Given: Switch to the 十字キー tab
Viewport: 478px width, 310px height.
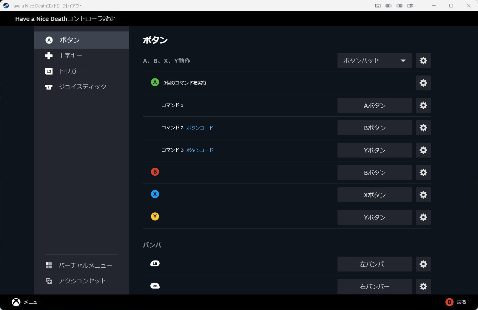Looking at the screenshot, I should (x=81, y=56).
